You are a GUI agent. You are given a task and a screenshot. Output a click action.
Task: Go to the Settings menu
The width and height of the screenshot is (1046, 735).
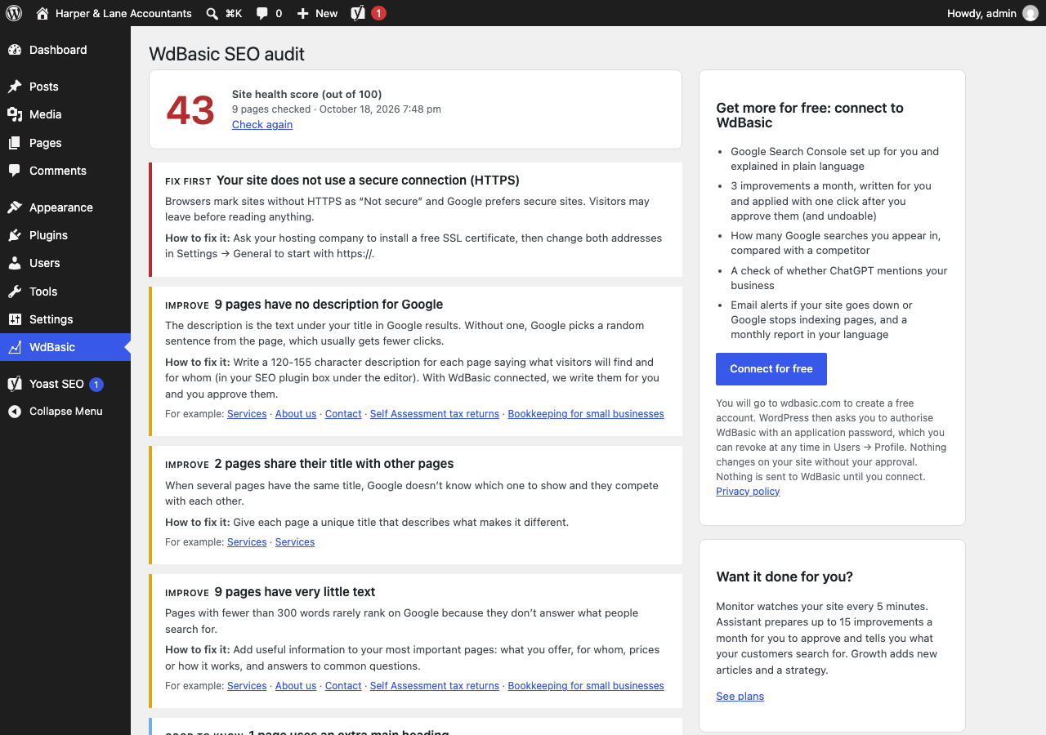point(65,319)
